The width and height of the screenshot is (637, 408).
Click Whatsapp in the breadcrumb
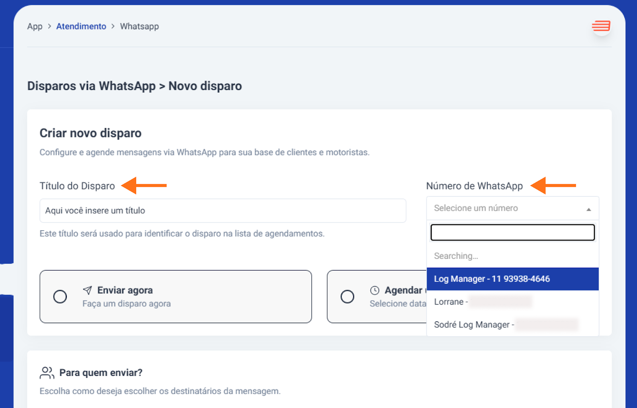[139, 26]
